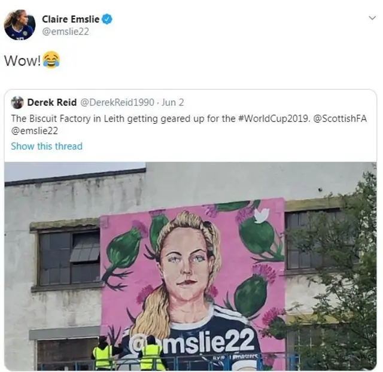Click the @emslie22 mention in quoted tweet text
The height and width of the screenshot is (372, 383).
coord(34,130)
